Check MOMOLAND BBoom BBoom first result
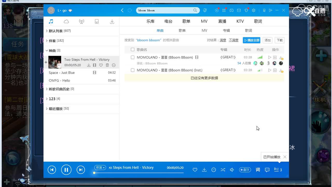Image resolution: width=332 pixels, height=187 pixels. tap(133, 57)
